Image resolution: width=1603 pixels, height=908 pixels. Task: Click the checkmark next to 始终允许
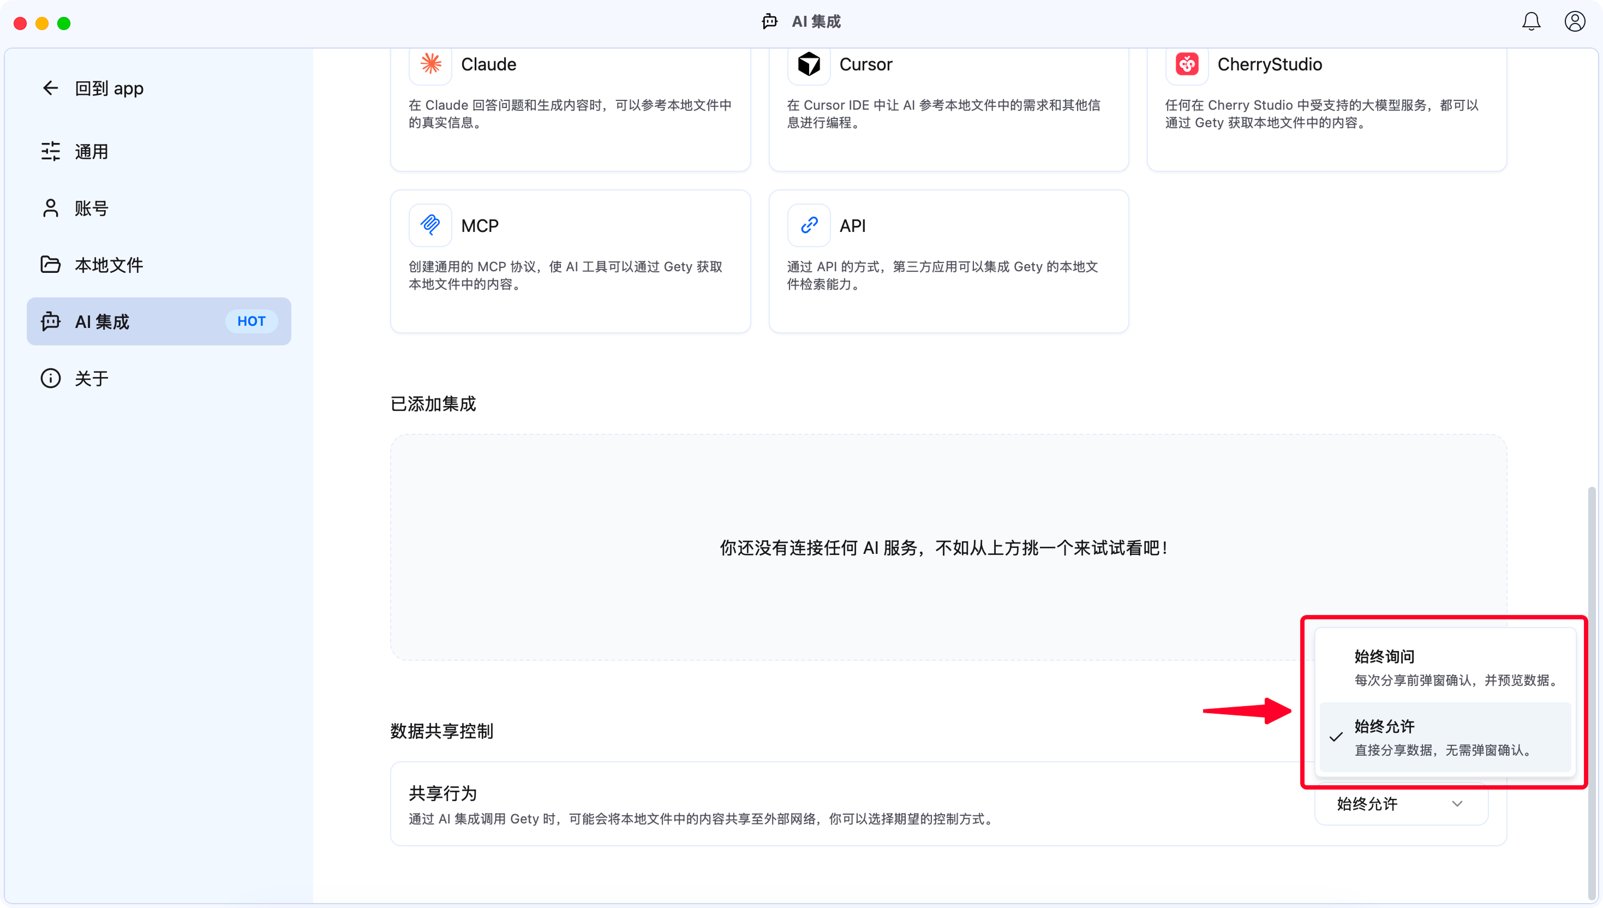[1336, 738]
